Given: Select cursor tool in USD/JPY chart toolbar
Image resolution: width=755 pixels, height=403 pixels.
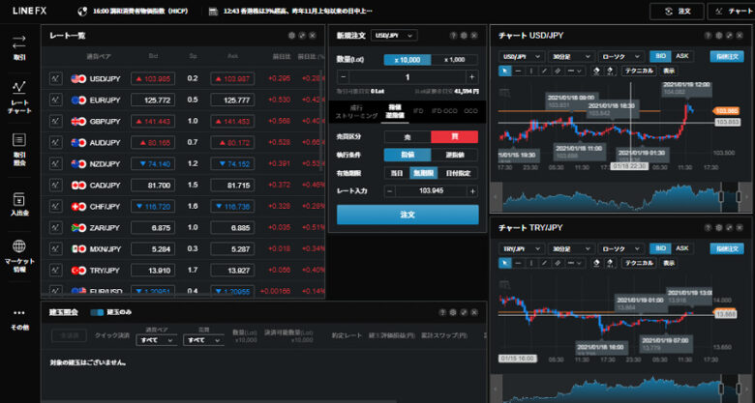Looking at the screenshot, I should 504,71.
